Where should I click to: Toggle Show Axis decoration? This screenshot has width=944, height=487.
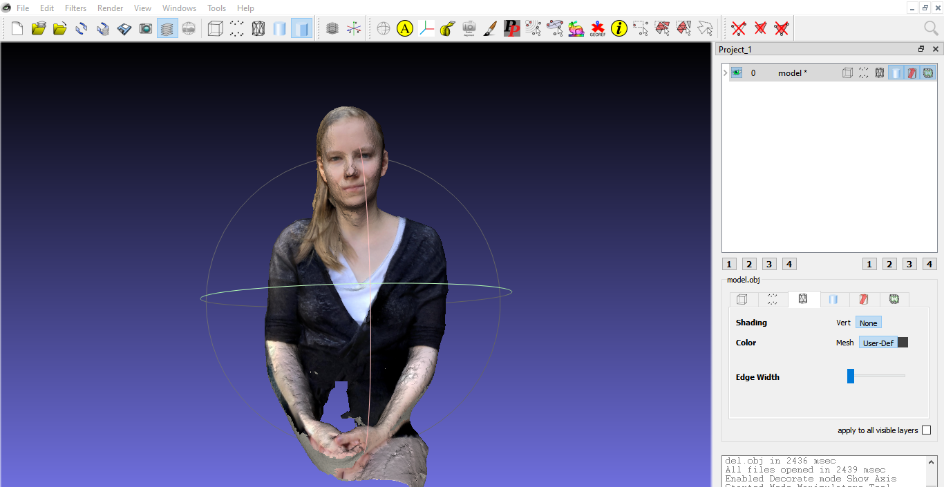point(354,28)
